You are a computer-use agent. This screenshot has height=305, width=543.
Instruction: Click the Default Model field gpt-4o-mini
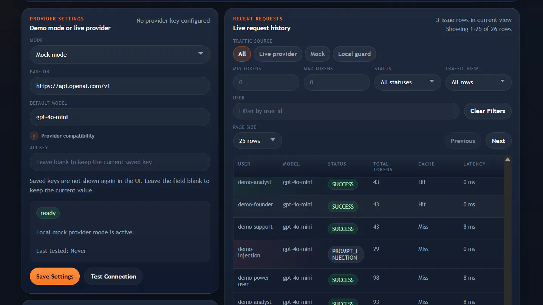coord(120,117)
